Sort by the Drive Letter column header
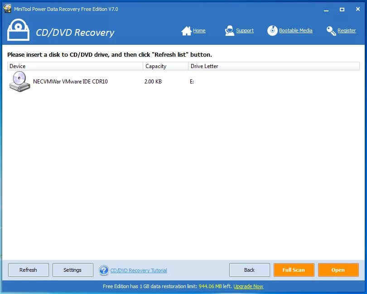The image size is (367, 294). 274,66
